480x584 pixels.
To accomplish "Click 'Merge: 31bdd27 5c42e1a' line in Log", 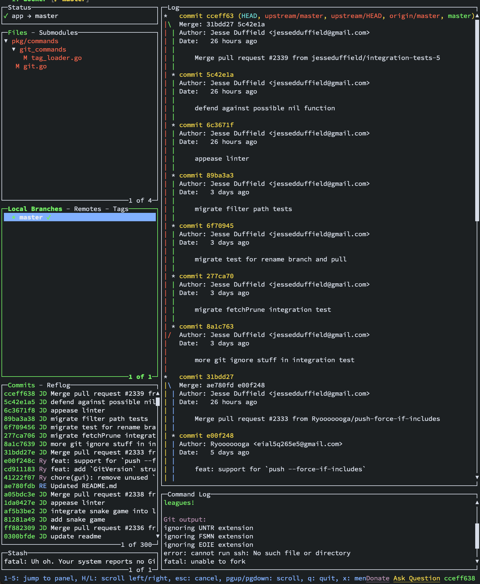I will tap(222, 24).
